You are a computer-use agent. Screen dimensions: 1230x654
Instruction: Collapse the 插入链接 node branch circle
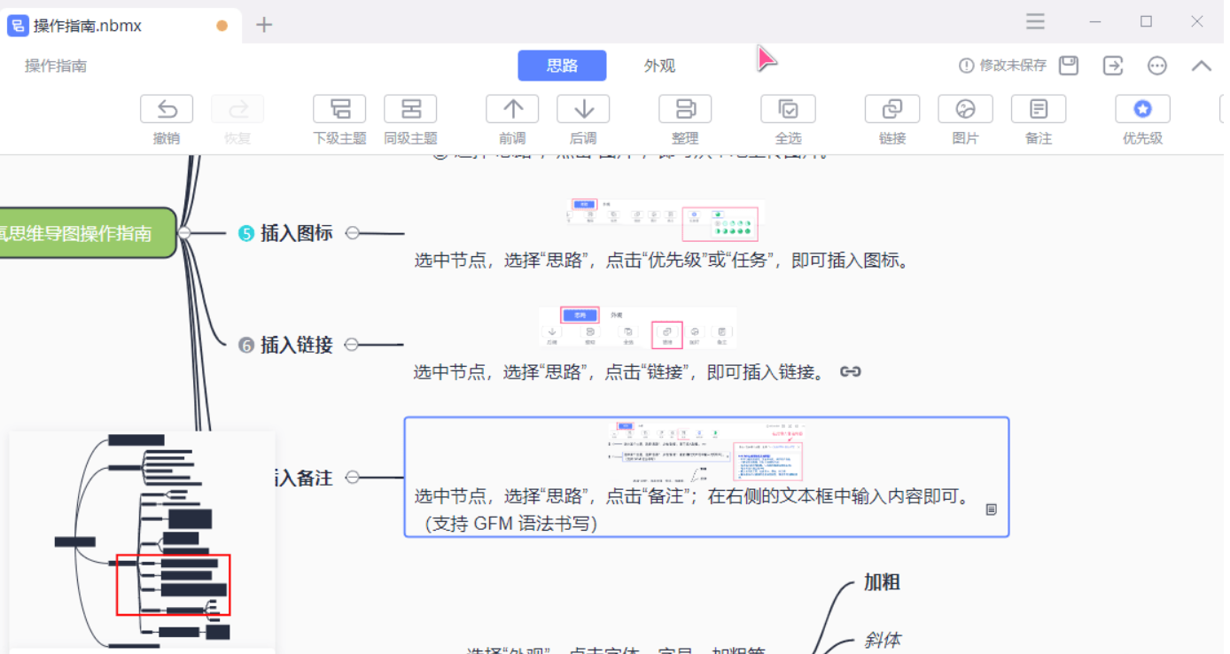(353, 345)
